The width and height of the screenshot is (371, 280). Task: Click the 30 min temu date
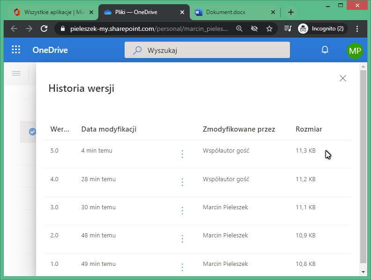pyautogui.click(x=98, y=207)
